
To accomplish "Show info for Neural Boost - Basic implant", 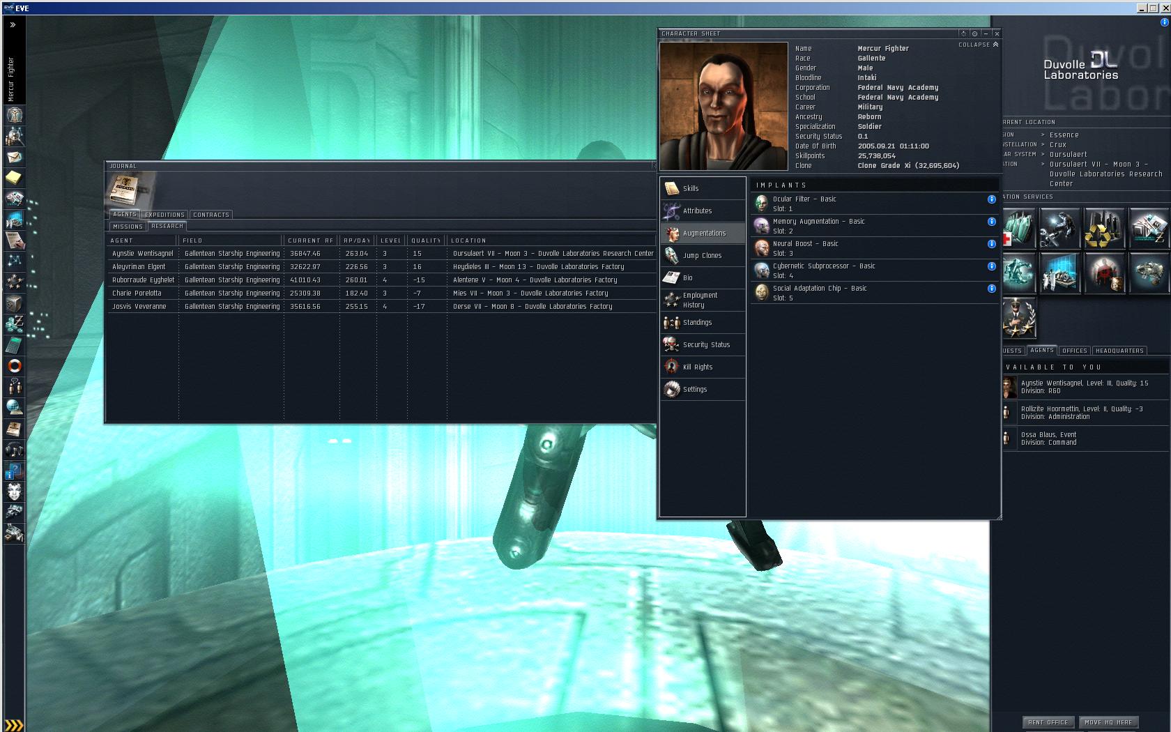I will [x=991, y=244].
